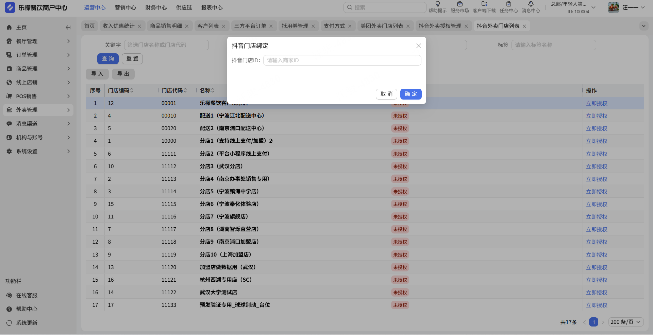Click previous page arrow in pagination

point(584,322)
